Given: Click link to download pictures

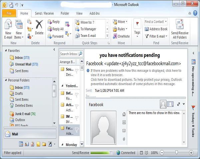Looking at the screenshot, I should (136, 82).
